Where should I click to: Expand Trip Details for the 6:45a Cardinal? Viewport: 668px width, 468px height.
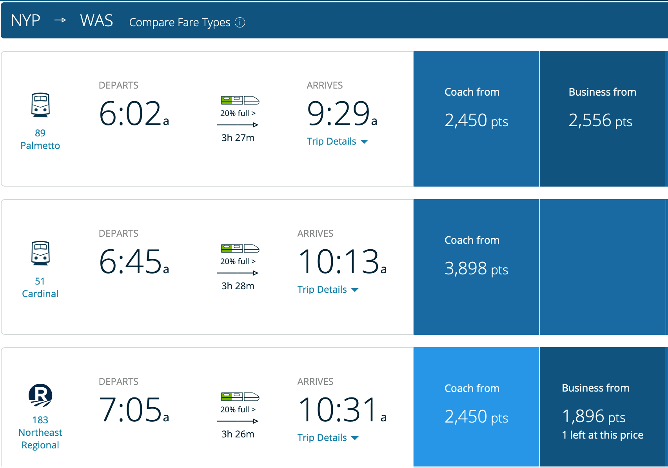coord(328,290)
